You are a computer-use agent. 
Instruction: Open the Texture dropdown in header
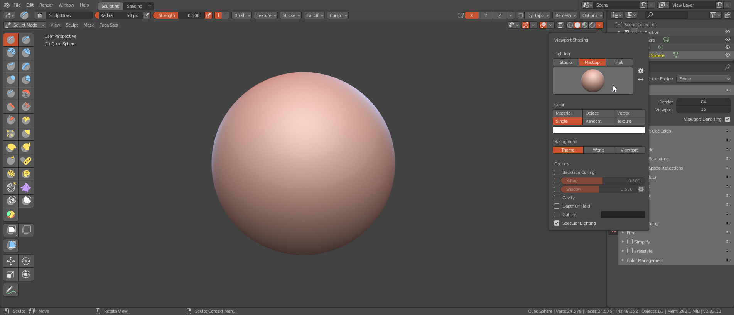(x=266, y=15)
